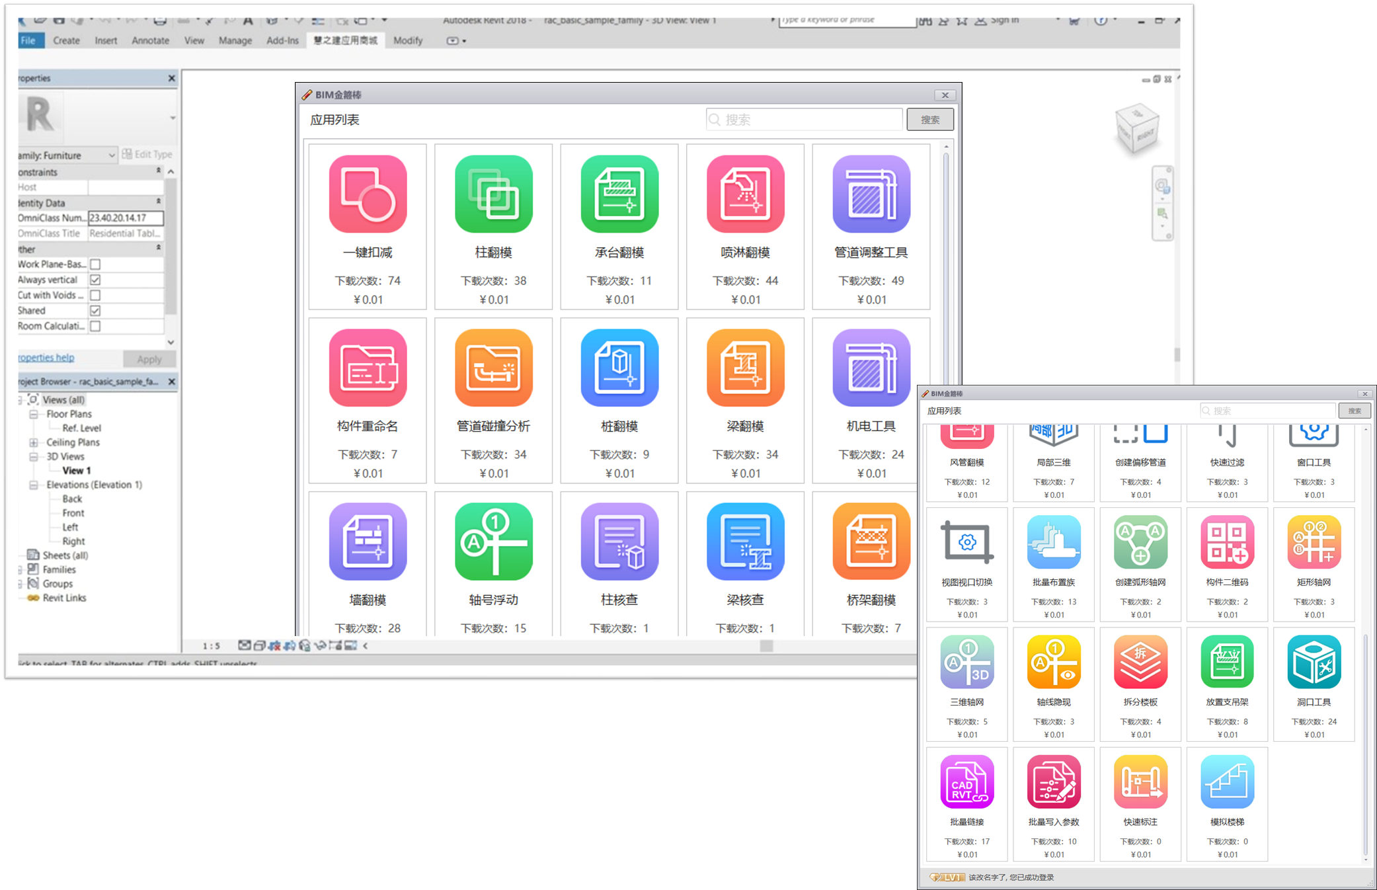This screenshot has width=1377, height=890.
Task: Click the Edit Type button
Action: [147, 154]
